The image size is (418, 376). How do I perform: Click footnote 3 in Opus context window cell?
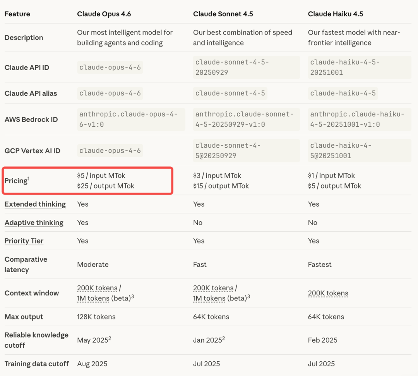pos(132,296)
